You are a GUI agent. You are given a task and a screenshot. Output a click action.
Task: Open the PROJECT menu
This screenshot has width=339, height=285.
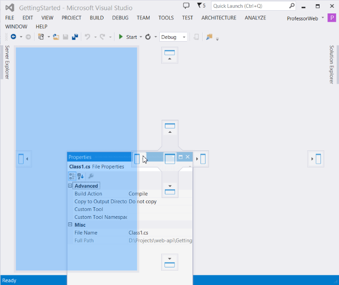coord(72,18)
